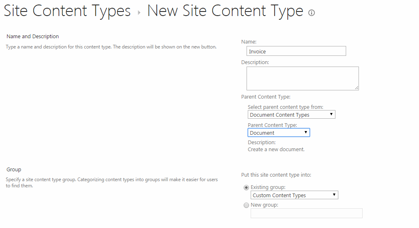Click the Description box resize handle
The height and width of the screenshot is (228, 419).
356,88
